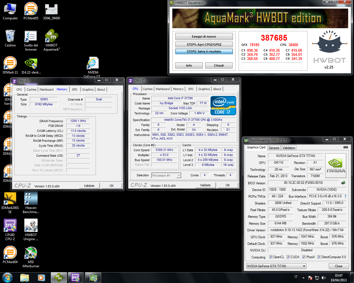Switch to Aquamark taskbar item
This screenshot has width=354, height=283.
(59, 277)
